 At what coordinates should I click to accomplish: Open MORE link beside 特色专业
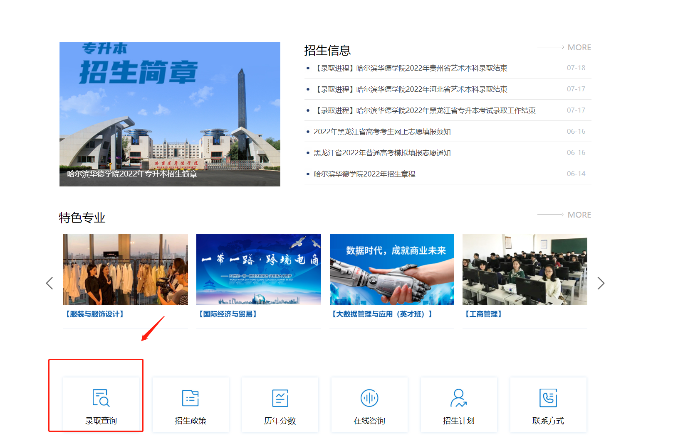[579, 215]
